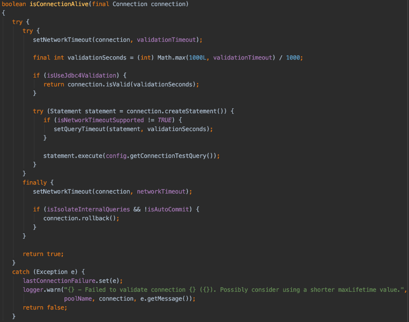Click validationSeconds in the final int declaration
This screenshot has width=409, height=322.
[97, 58]
